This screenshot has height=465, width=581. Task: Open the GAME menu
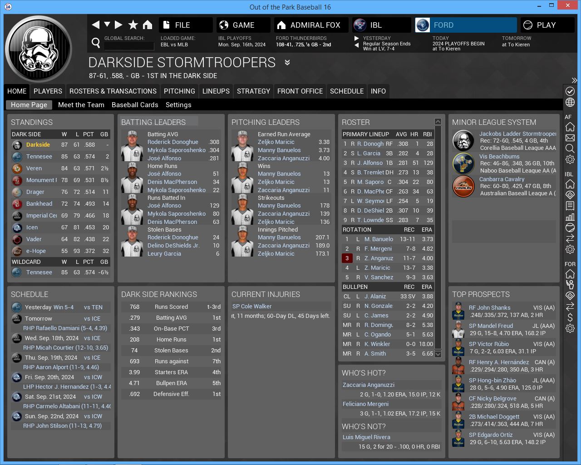(x=243, y=25)
